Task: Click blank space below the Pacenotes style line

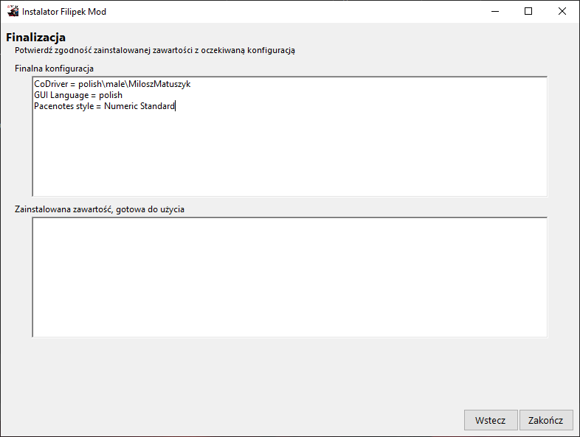Action: [289, 155]
